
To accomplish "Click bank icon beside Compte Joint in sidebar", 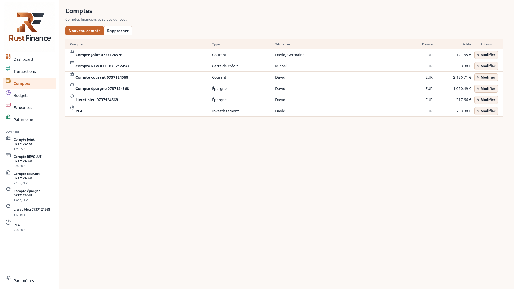I will [8, 138].
